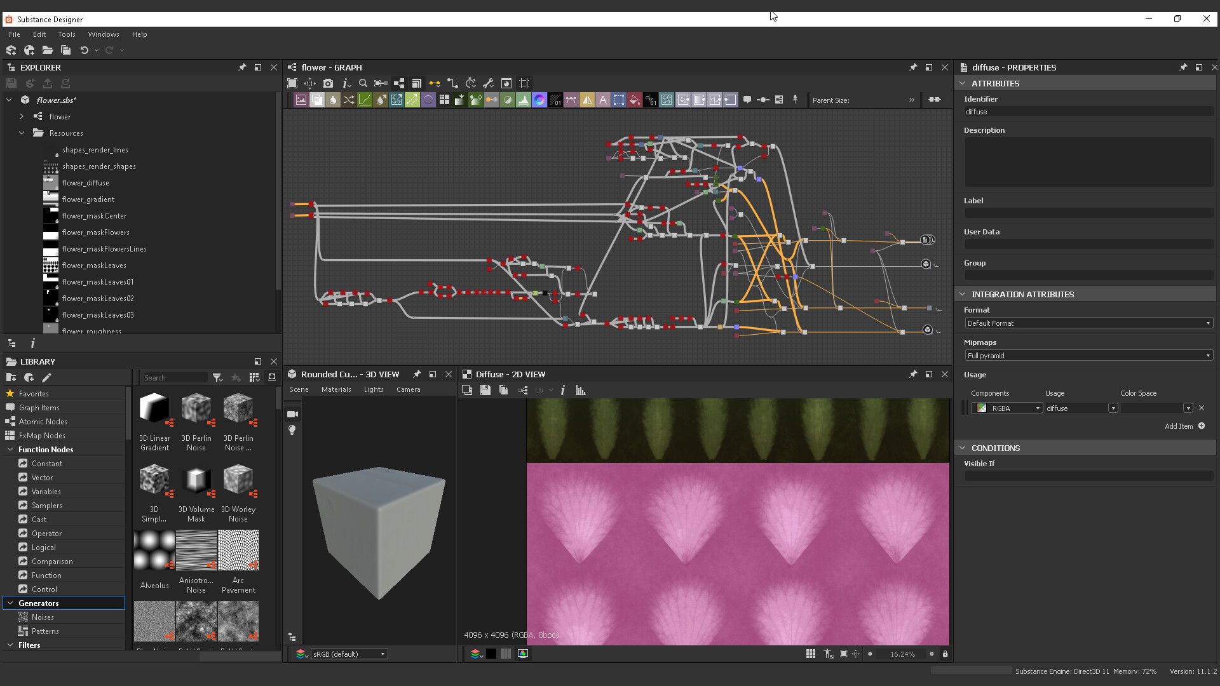Click the HSL color wheel node icon

click(x=539, y=100)
